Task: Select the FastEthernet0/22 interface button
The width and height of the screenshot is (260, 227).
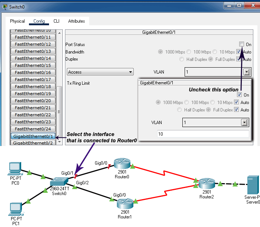Action: click(x=33, y=114)
